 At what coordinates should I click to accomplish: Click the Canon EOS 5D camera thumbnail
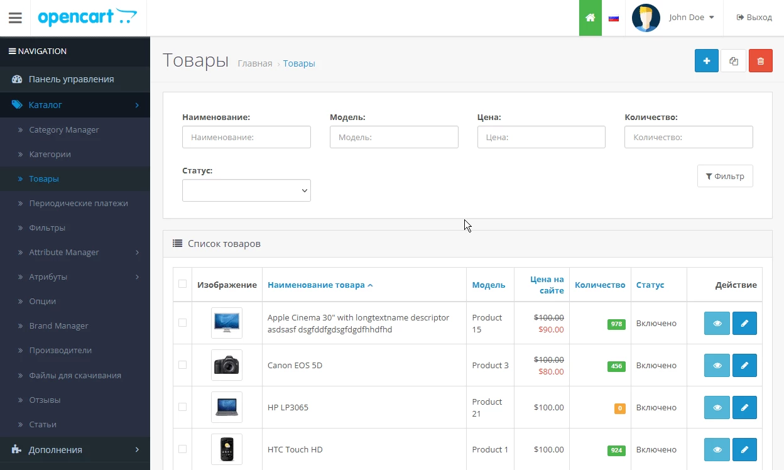[x=227, y=365]
